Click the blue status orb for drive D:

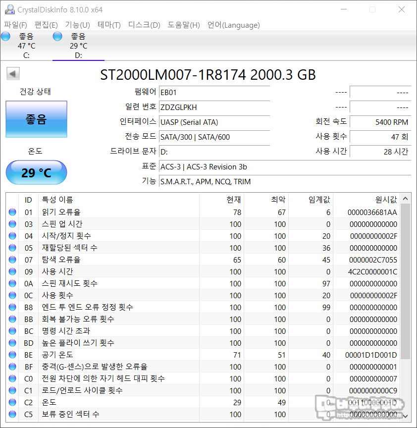click(57, 36)
